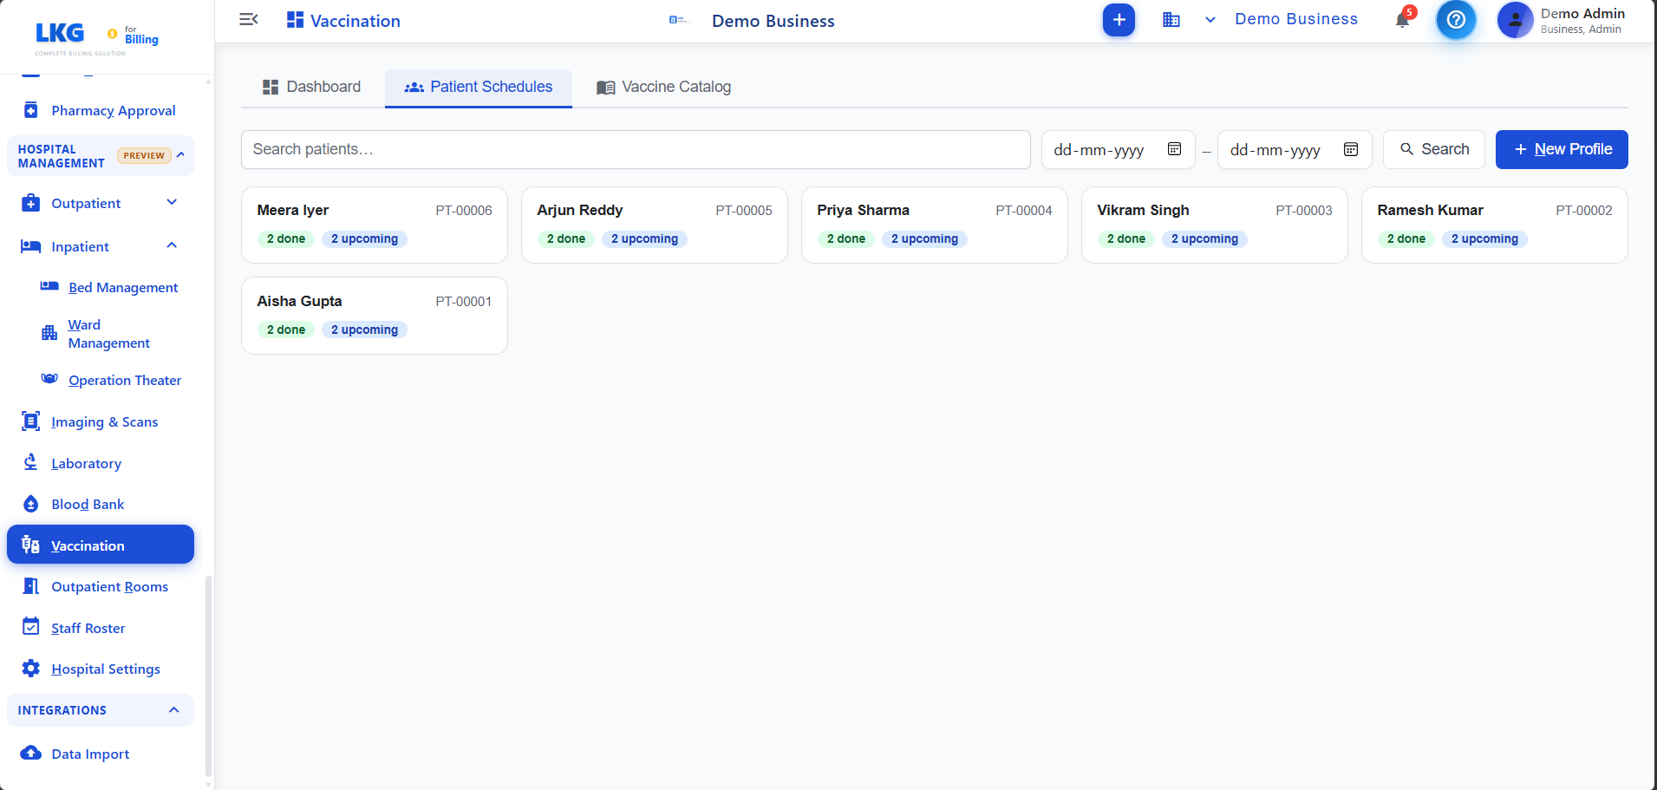The image size is (1657, 790).
Task: Click patient ID PT-00001
Action: tap(464, 301)
